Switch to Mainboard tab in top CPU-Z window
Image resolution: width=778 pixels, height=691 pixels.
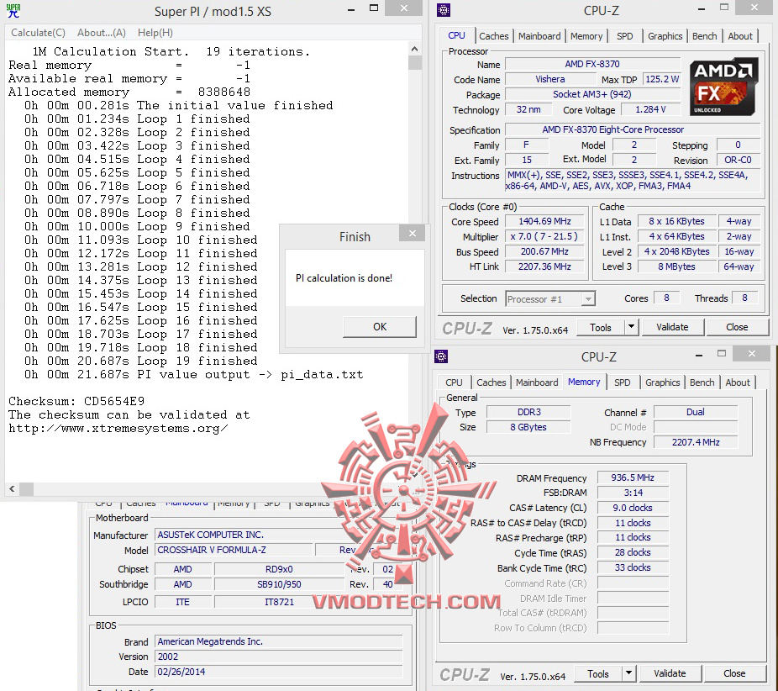click(x=539, y=36)
